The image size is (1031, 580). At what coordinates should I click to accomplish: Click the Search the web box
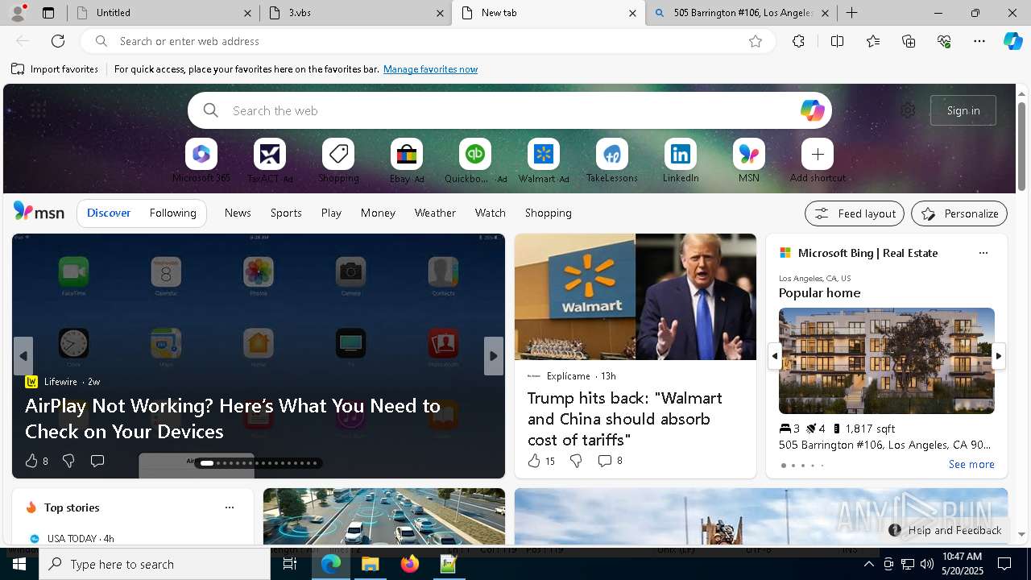[x=509, y=110]
